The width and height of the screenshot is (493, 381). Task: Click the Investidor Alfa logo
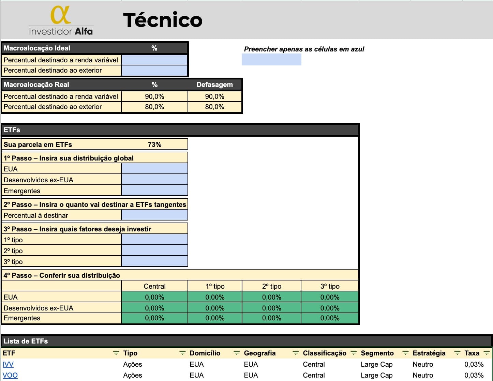pos(61,20)
